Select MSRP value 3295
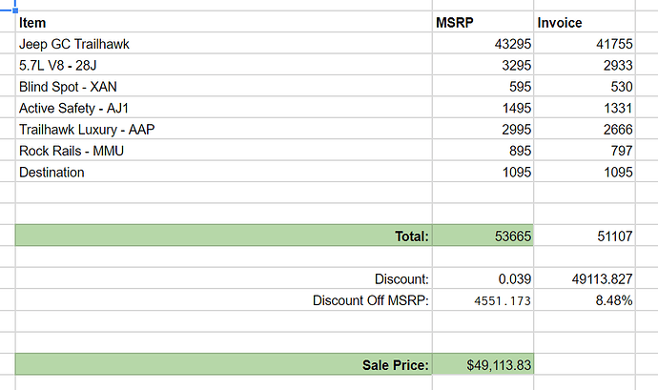Image resolution: width=658 pixels, height=390 pixels. (483, 65)
